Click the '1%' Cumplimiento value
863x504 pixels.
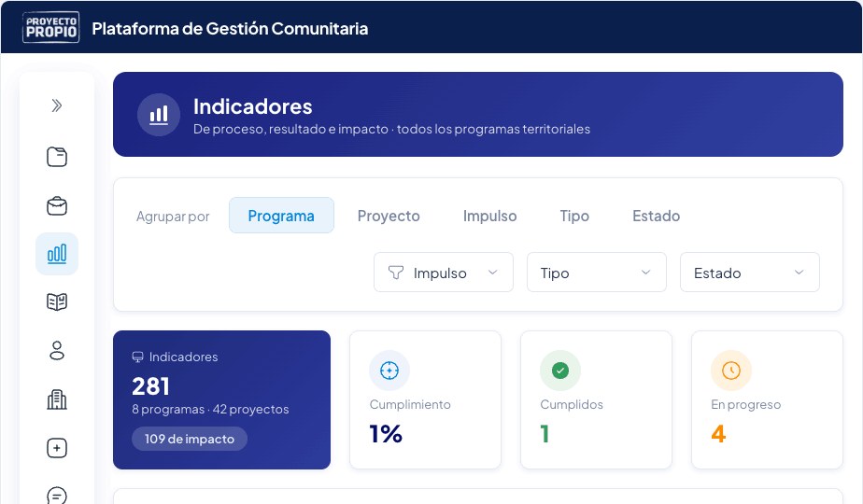click(x=386, y=434)
